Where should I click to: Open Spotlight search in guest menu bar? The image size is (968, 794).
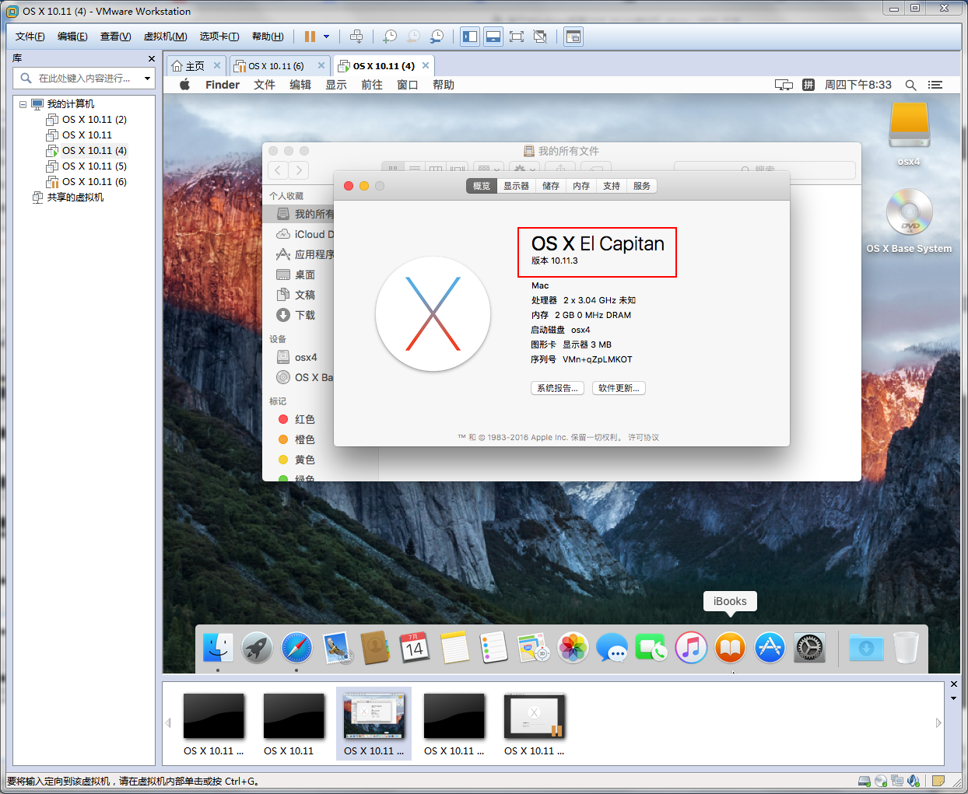(x=910, y=85)
